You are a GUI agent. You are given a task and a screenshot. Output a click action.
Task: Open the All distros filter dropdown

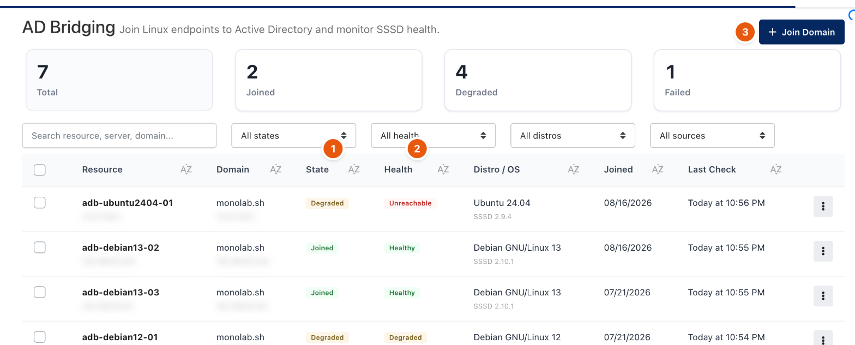(x=573, y=136)
